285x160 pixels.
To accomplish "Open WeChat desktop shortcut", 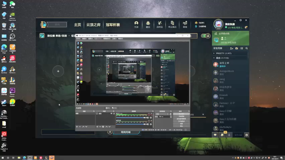I will pyautogui.click(x=12, y=4).
